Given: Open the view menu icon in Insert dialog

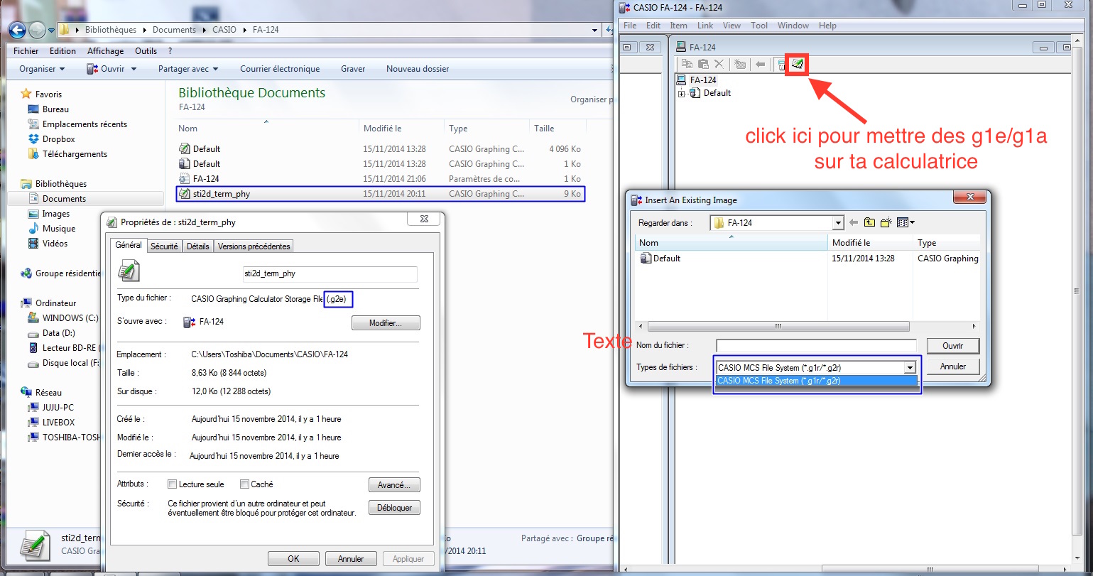Looking at the screenshot, I should click(906, 222).
